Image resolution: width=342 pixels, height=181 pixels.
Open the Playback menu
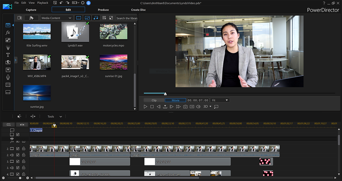43,3
